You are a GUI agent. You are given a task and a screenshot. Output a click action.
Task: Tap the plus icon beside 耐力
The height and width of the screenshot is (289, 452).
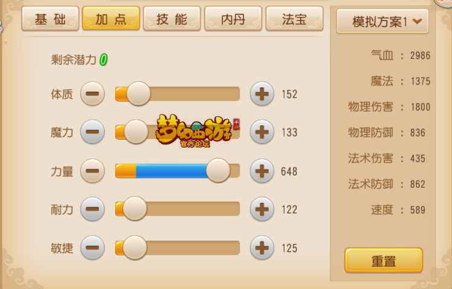click(262, 209)
